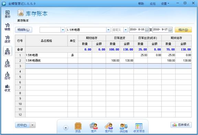The height and width of the screenshot is (135, 198).
Task: Click row number 7 header
Action: click(20, 88)
